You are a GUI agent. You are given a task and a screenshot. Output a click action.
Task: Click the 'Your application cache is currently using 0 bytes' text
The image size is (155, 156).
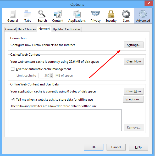pos(53,91)
